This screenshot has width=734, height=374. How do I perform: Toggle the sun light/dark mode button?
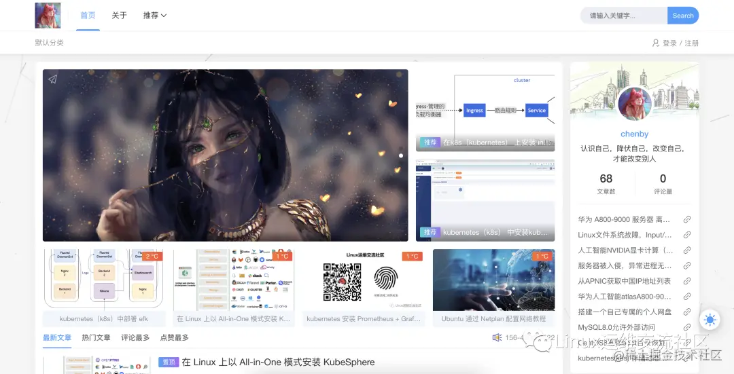point(710,320)
